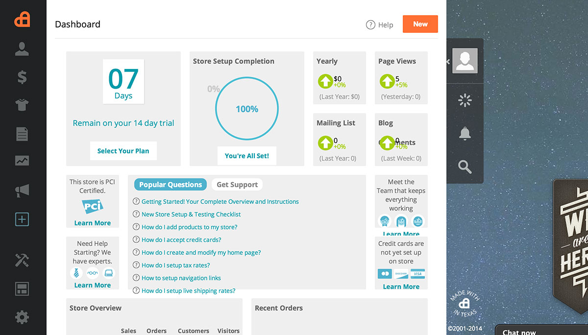Open the Marketing megaphone icon

(22, 191)
